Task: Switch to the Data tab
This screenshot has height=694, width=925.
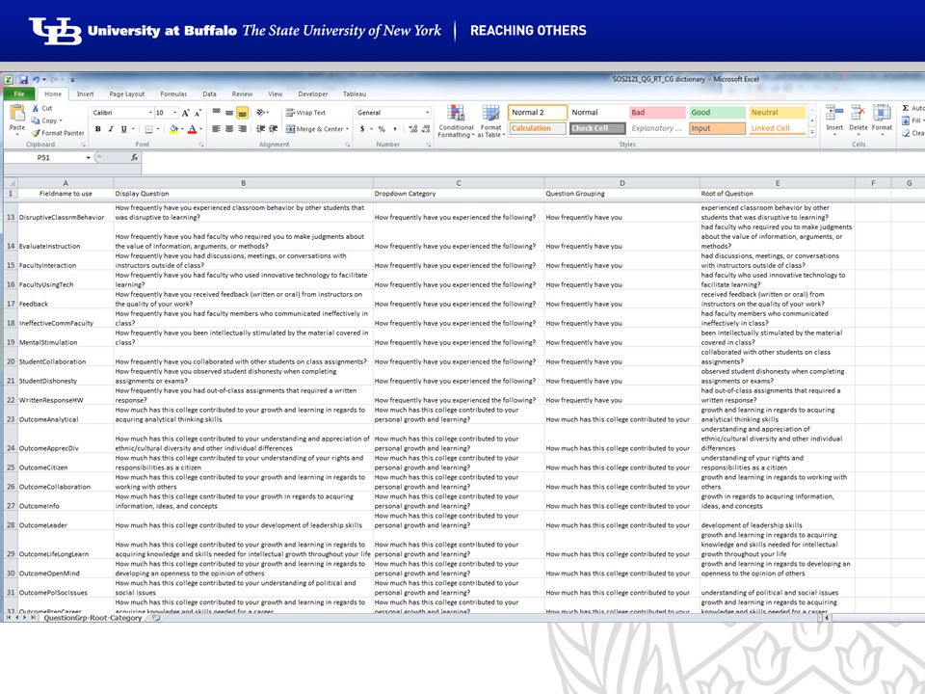Action: click(209, 93)
